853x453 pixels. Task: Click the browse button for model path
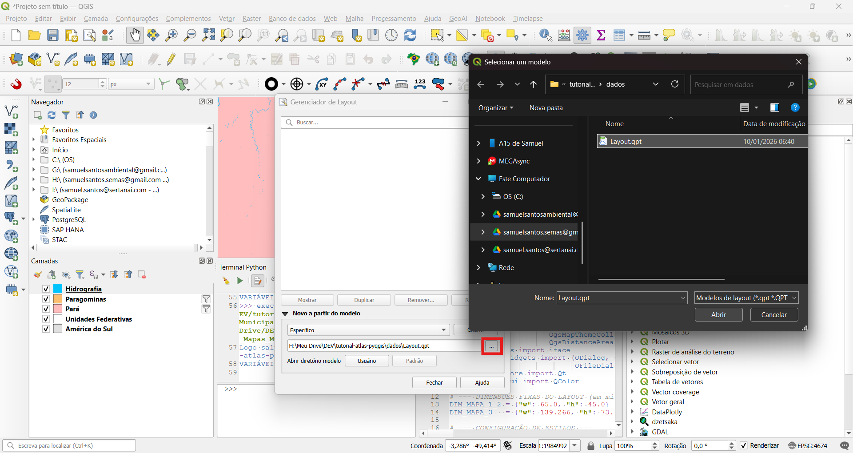[x=491, y=346]
